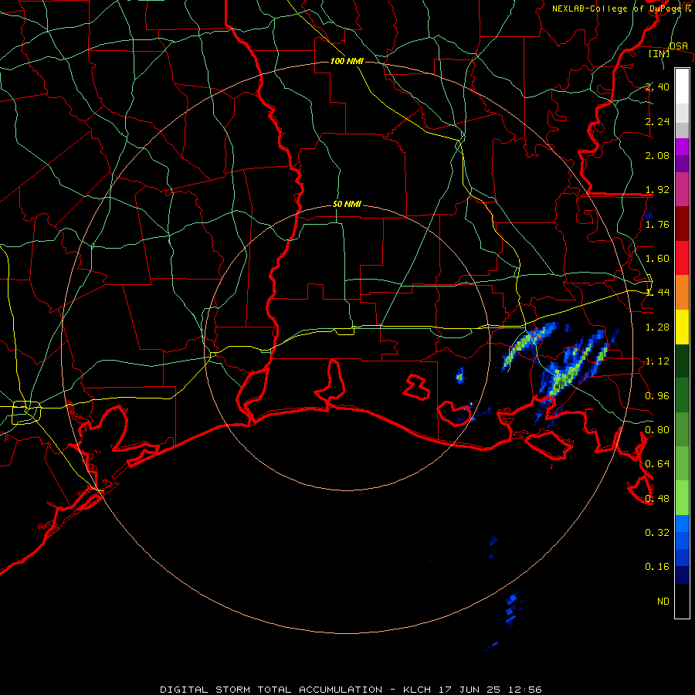Click the "1.60" legend value
This screenshot has width=695, height=695.
pos(657,259)
